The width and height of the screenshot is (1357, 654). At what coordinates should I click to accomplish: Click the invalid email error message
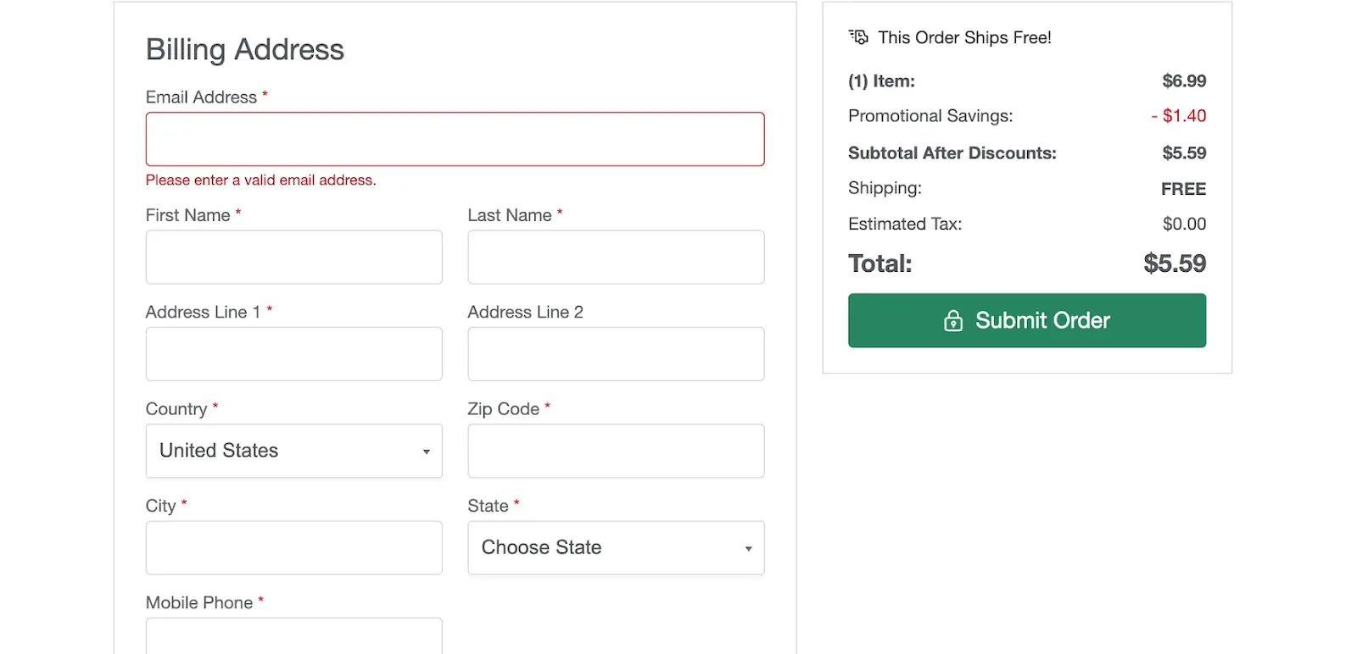coord(260,180)
